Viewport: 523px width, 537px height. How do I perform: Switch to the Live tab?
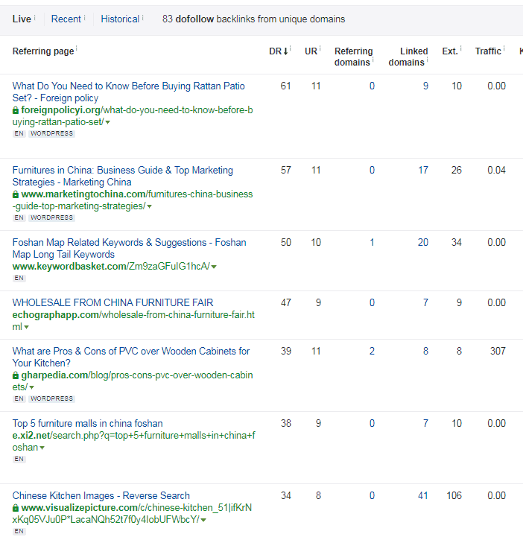(x=22, y=19)
